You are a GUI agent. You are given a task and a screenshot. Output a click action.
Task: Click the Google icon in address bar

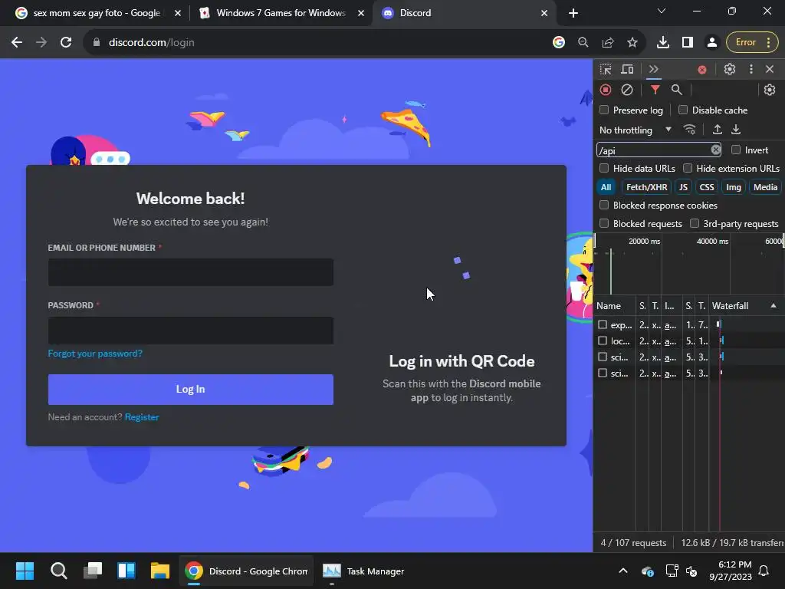point(559,43)
